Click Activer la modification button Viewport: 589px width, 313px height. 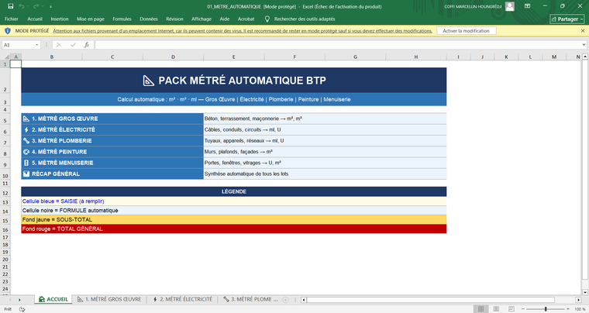click(465, 31)
